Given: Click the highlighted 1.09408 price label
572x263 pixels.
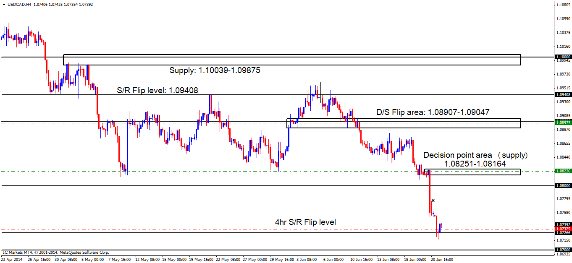Looking at the screenshot, I should pos(563,95).
